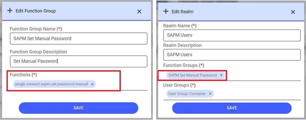The image size is (306, 120).
Task: Save the Edit Function Group dialog
Action: tap(78, 108)
